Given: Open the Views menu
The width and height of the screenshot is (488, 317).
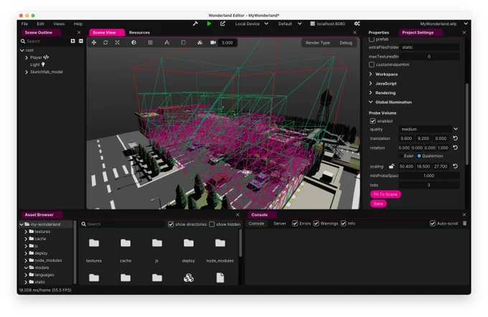Looking at the screenshot, I should (59, 24).
